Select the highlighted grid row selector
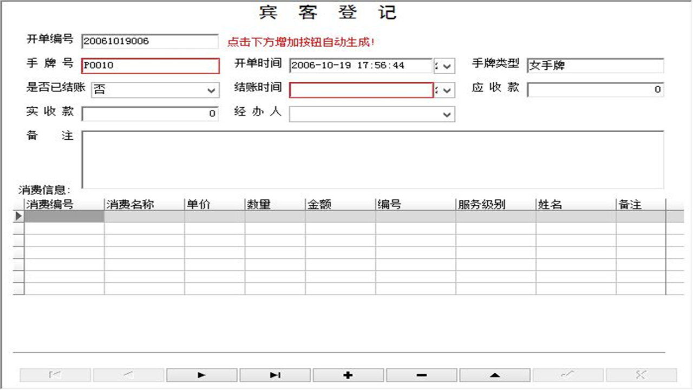This screenshot has width=693, height=390. pos(18,216)
